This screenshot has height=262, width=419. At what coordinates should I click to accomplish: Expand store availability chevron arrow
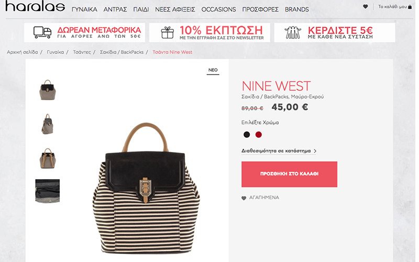[315, 151]
